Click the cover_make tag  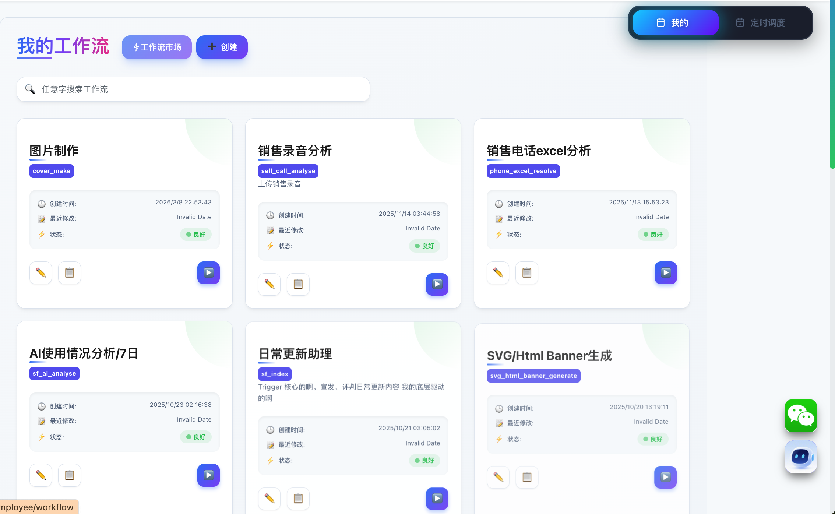[52, 171]
